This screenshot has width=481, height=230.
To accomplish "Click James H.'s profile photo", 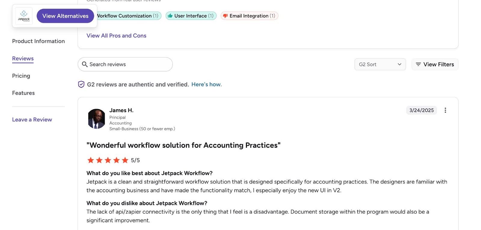I will tap(96, 119).
